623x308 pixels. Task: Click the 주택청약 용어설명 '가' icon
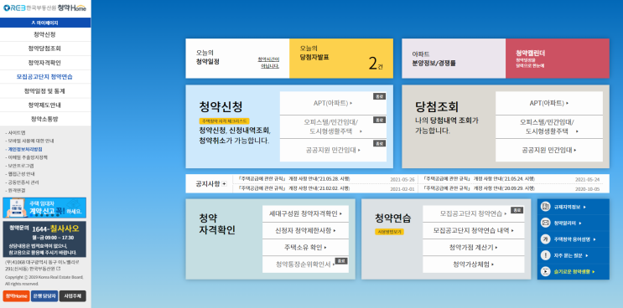[x=546, y=239]
